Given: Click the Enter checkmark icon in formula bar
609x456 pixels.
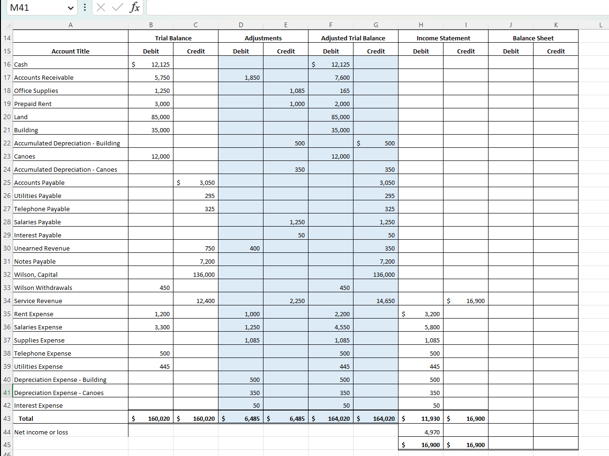Looking at the screenshot, I should click(117, 8).
